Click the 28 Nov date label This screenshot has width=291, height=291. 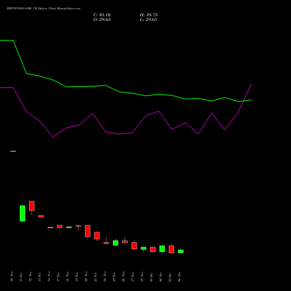[142, 276]
